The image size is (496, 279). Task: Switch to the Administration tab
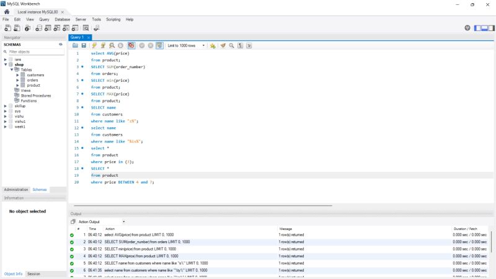tap(16, 190)
